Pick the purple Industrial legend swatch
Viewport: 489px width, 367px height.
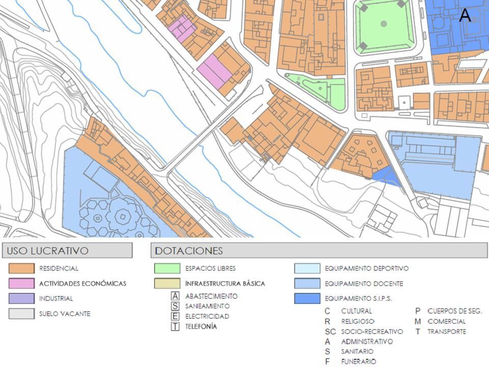pos(21,299)
